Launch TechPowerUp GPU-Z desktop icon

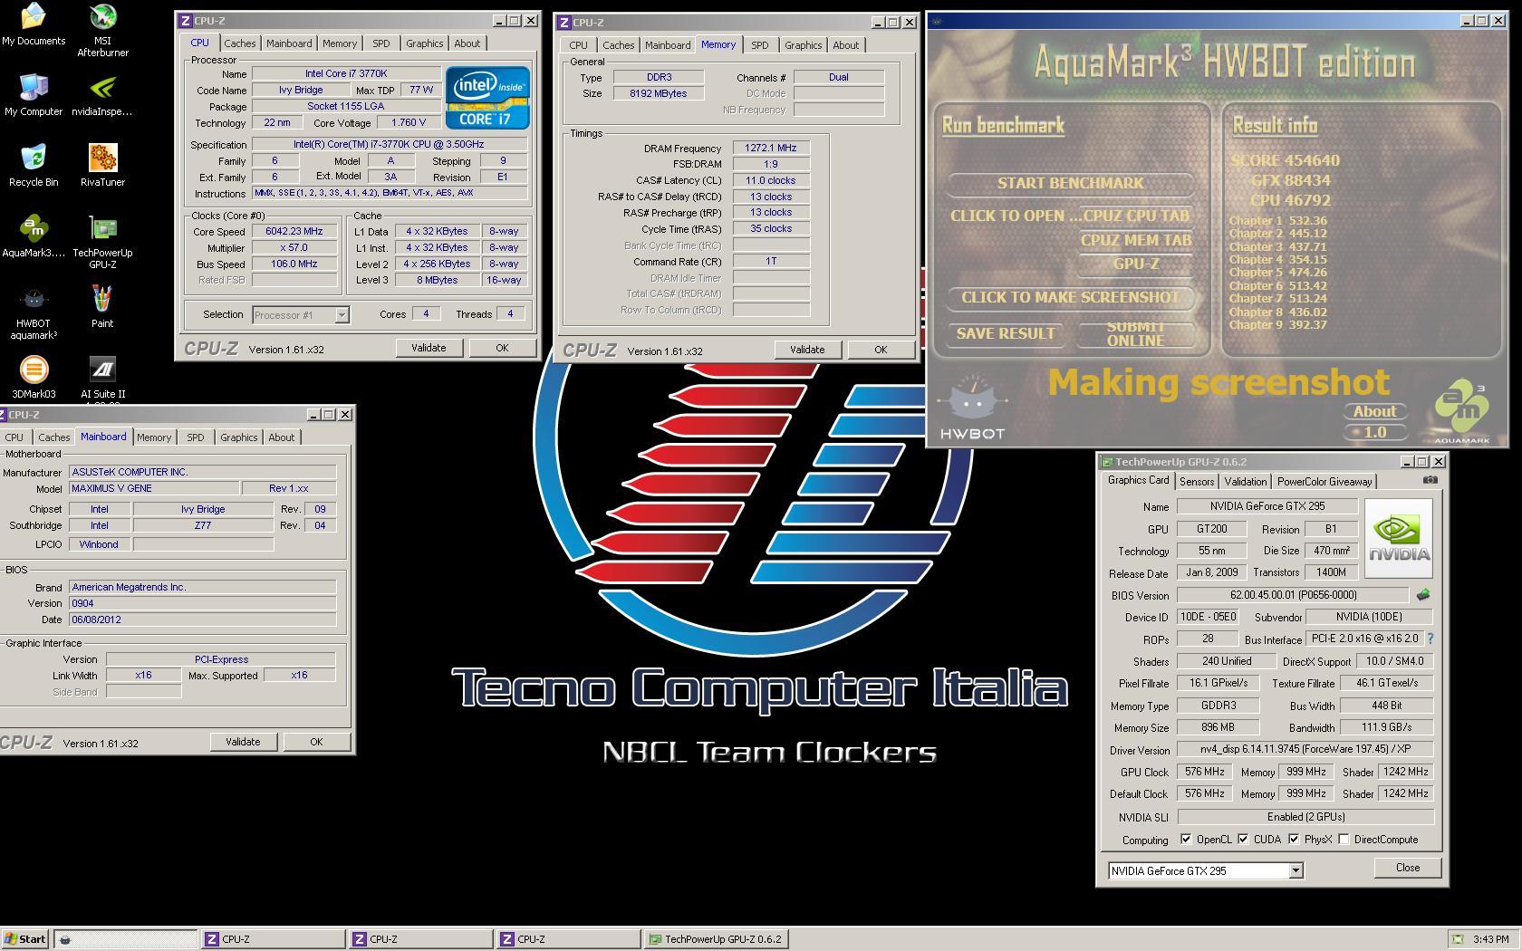click(x=102, y=242)
